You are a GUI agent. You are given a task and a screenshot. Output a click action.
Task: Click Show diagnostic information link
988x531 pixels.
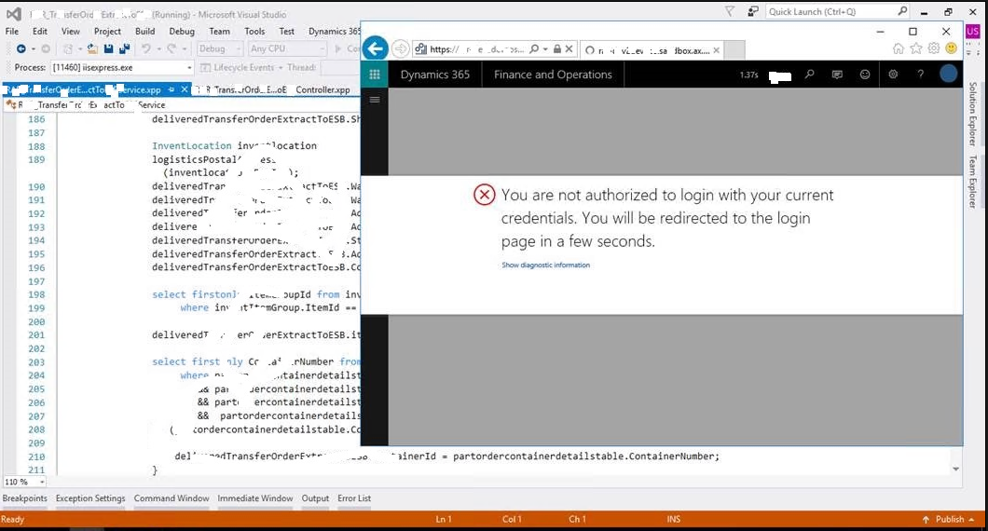click(x=545, y=265)
